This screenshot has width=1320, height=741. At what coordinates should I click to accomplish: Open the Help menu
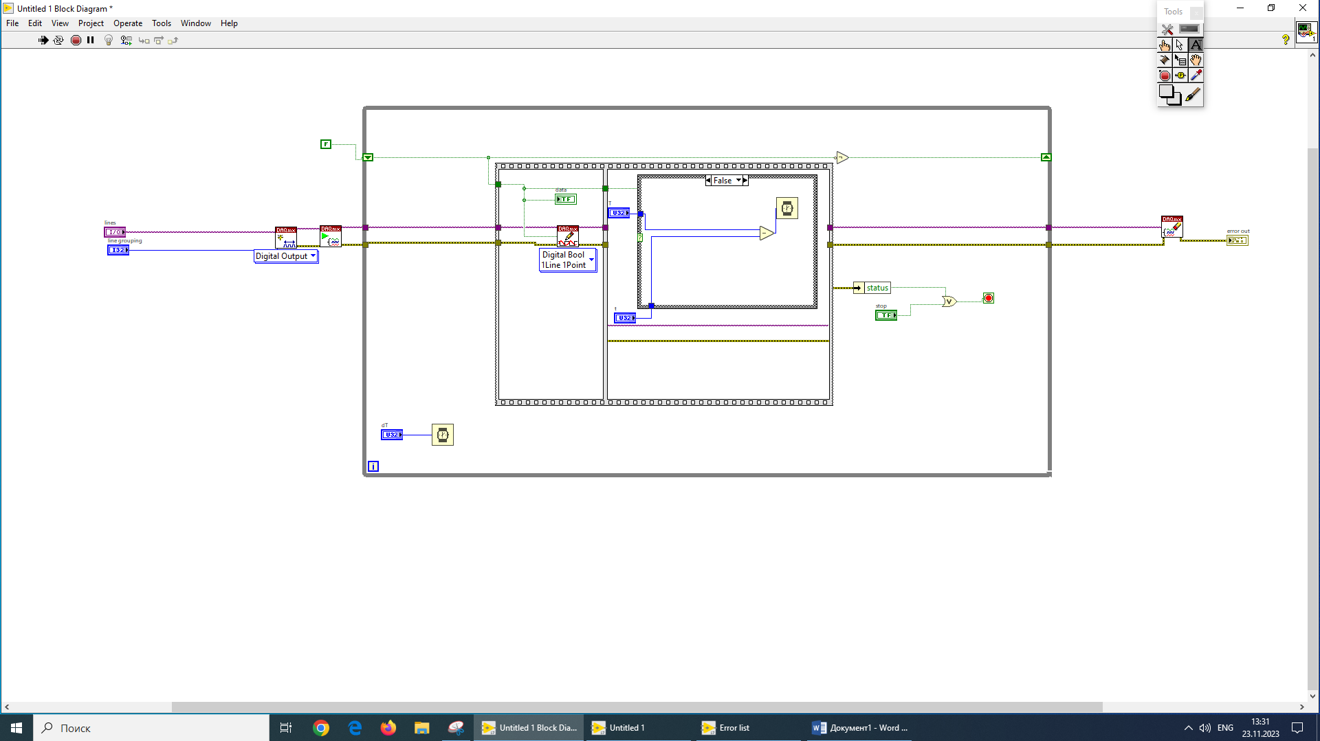pyautogui.click(x=229, y=23)
